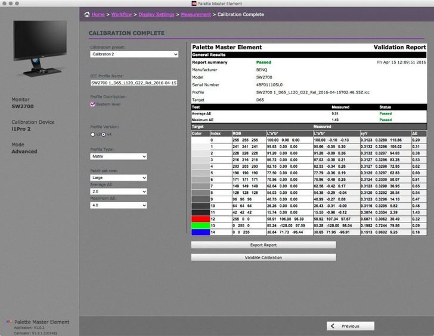This screenshot has width=434, height=336.
Task: Navigate to Display Settings breadcrumb link
Action: (157, 14)
